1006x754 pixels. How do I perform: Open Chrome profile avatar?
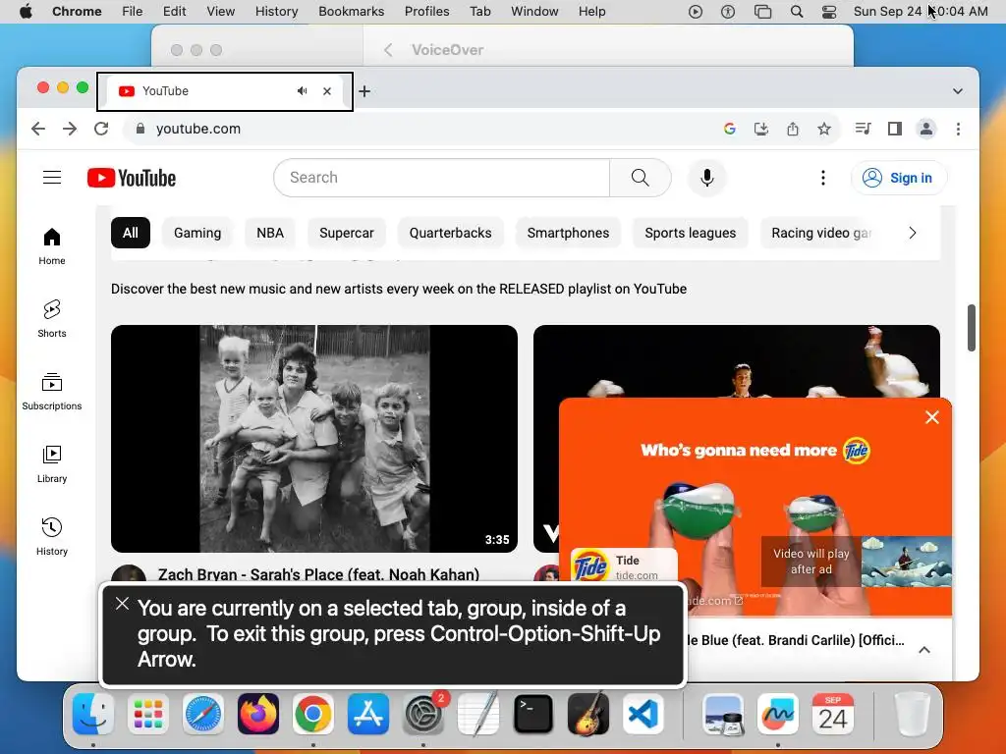[926, 129]
